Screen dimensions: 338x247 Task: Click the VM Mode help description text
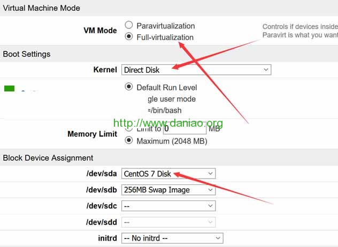pos(299,31)
